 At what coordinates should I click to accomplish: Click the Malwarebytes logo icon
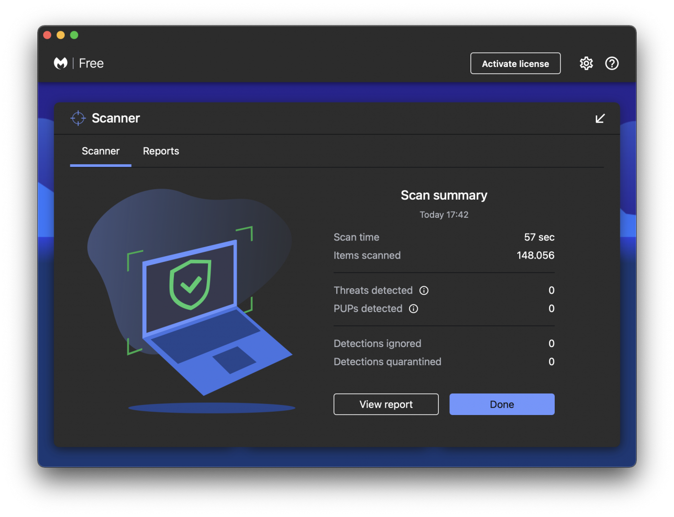(x=61, y=63)
